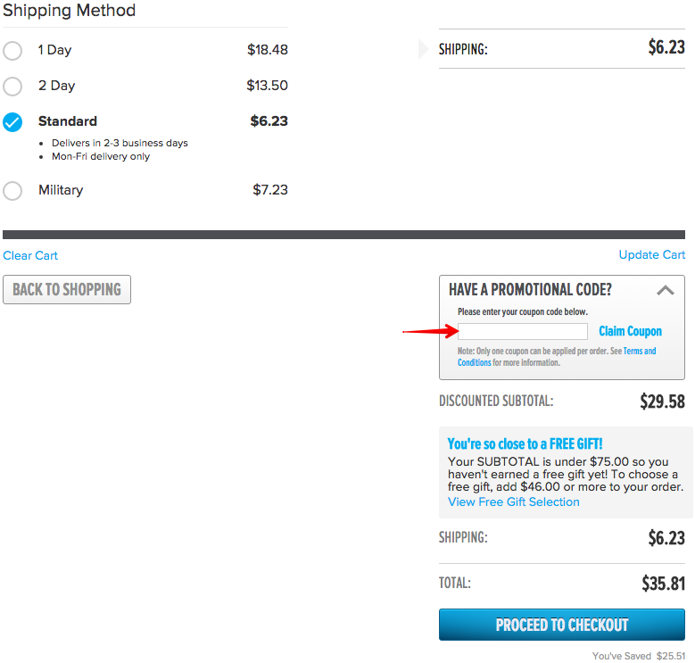
Task: Click the Clear Cart link
Action: (30, 256)
